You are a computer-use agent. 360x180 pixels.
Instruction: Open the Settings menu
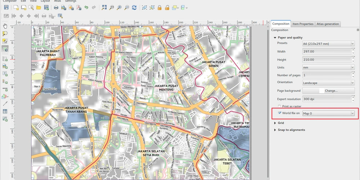pos(71,1)
